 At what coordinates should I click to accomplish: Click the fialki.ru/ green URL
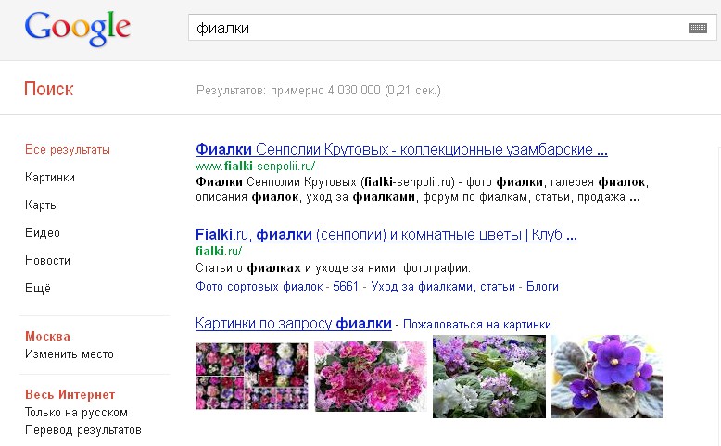[219, 252]
